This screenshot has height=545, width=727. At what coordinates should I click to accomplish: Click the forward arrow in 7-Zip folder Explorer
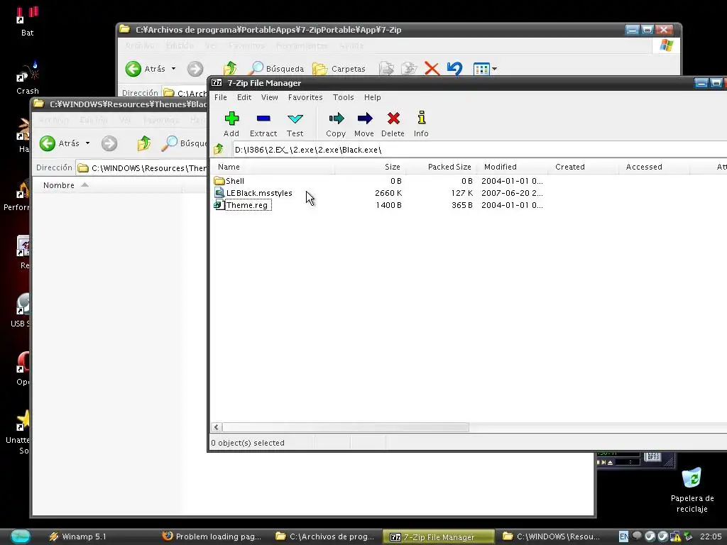click(195, 69)
